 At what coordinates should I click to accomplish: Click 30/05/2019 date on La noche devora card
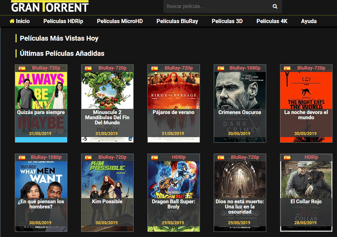(305, 133)
